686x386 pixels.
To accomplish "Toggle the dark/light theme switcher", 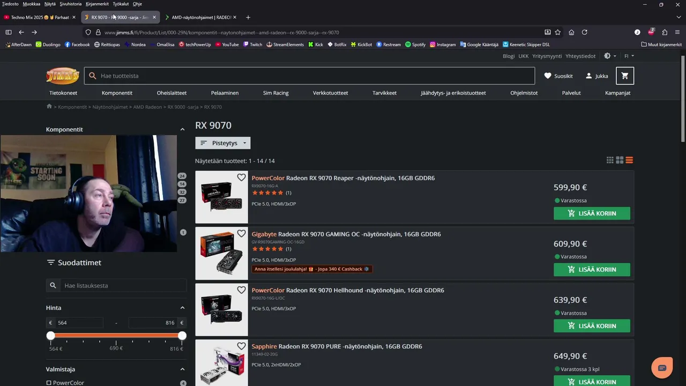I will 610,56.
